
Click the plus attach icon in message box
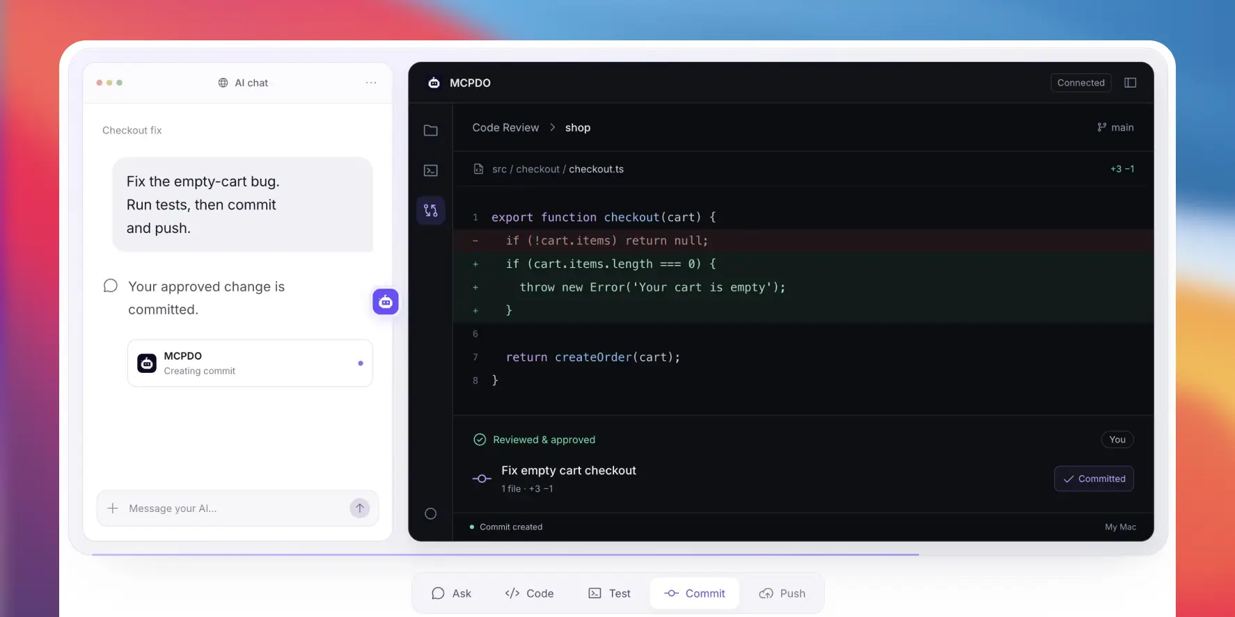click(x=113, y=508)
